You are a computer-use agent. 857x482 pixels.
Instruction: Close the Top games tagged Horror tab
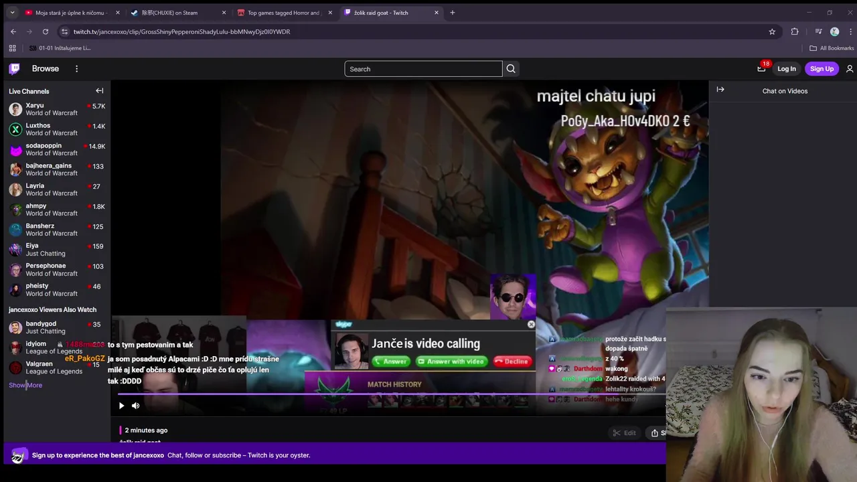(330, 13)
